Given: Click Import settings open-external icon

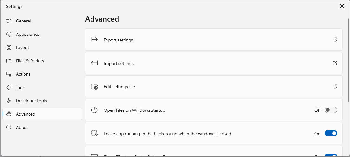Looking at the screenshot, I should click(x=335, y=63).
